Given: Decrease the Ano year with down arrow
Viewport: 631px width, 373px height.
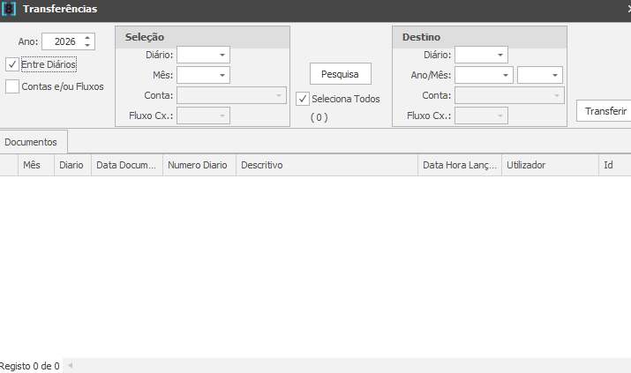Looking at the screenshot, I should pyautogui.click(x=87, y=46).
